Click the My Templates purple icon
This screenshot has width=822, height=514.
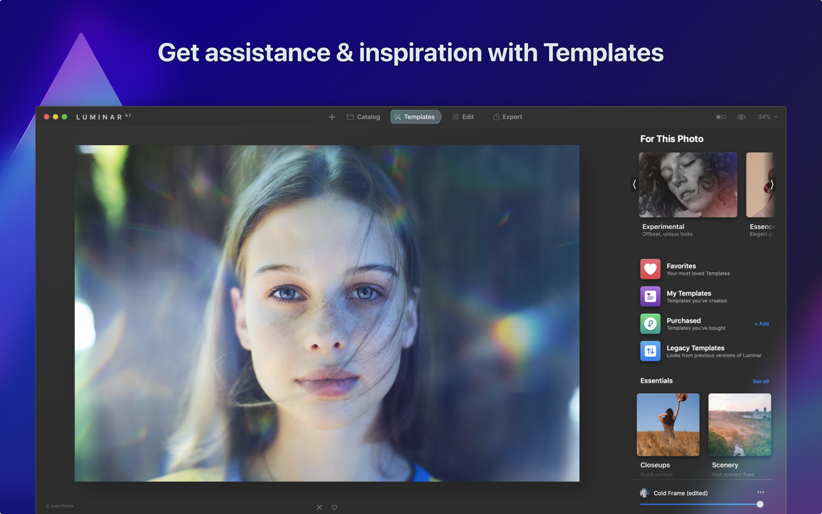pos(650,297)
